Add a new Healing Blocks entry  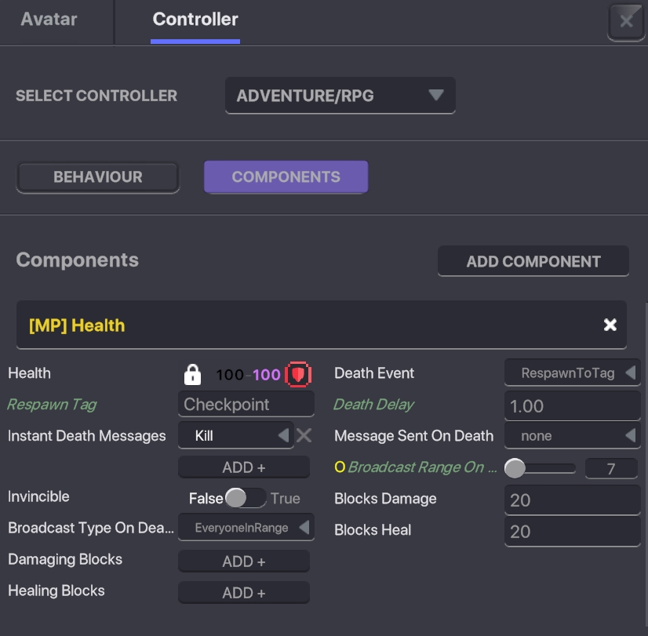[x=244, y=593]
